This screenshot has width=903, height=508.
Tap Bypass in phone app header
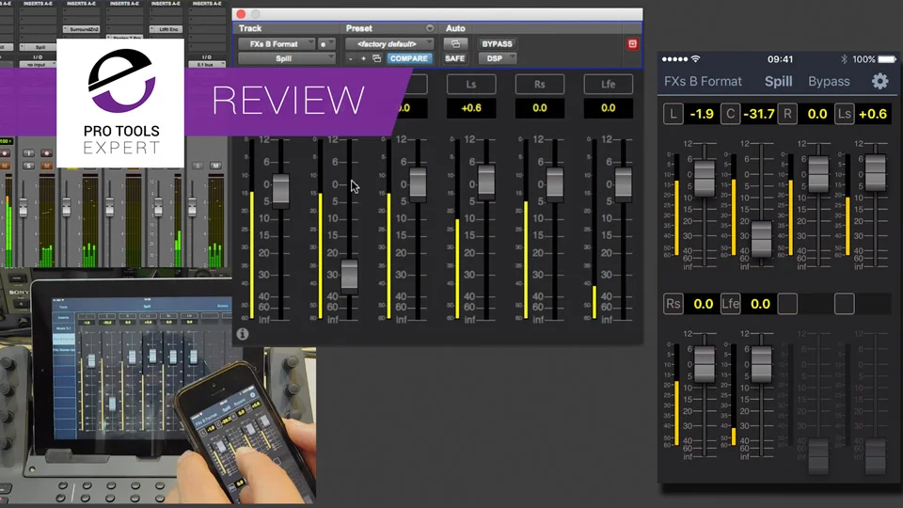coord(829,81)
